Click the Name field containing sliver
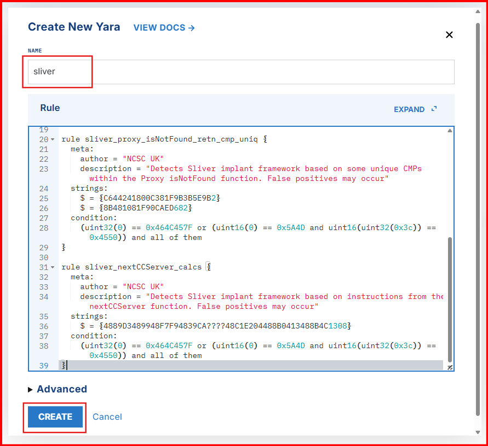This screenshot has width=488, height=446. coord(241,72)
